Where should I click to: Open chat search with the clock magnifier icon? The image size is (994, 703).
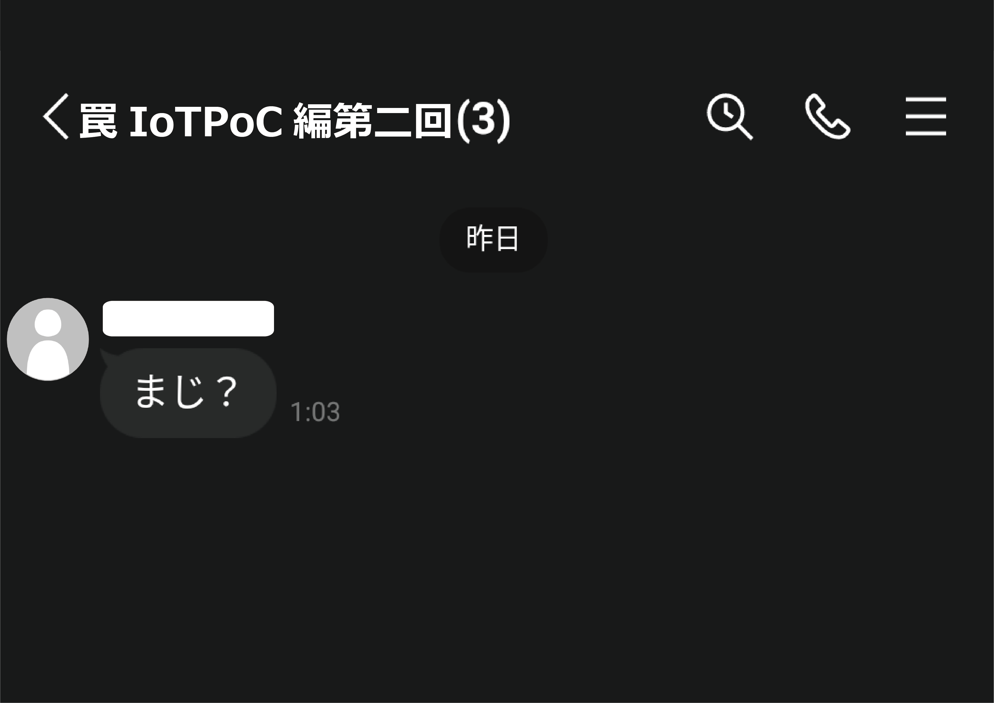[730, 116]
